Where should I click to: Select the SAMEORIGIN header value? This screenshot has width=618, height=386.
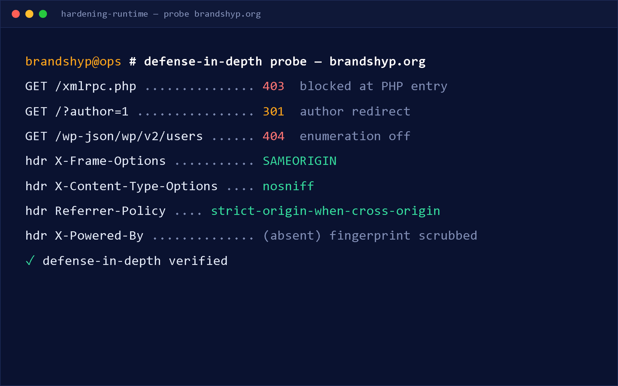[300, 161]
